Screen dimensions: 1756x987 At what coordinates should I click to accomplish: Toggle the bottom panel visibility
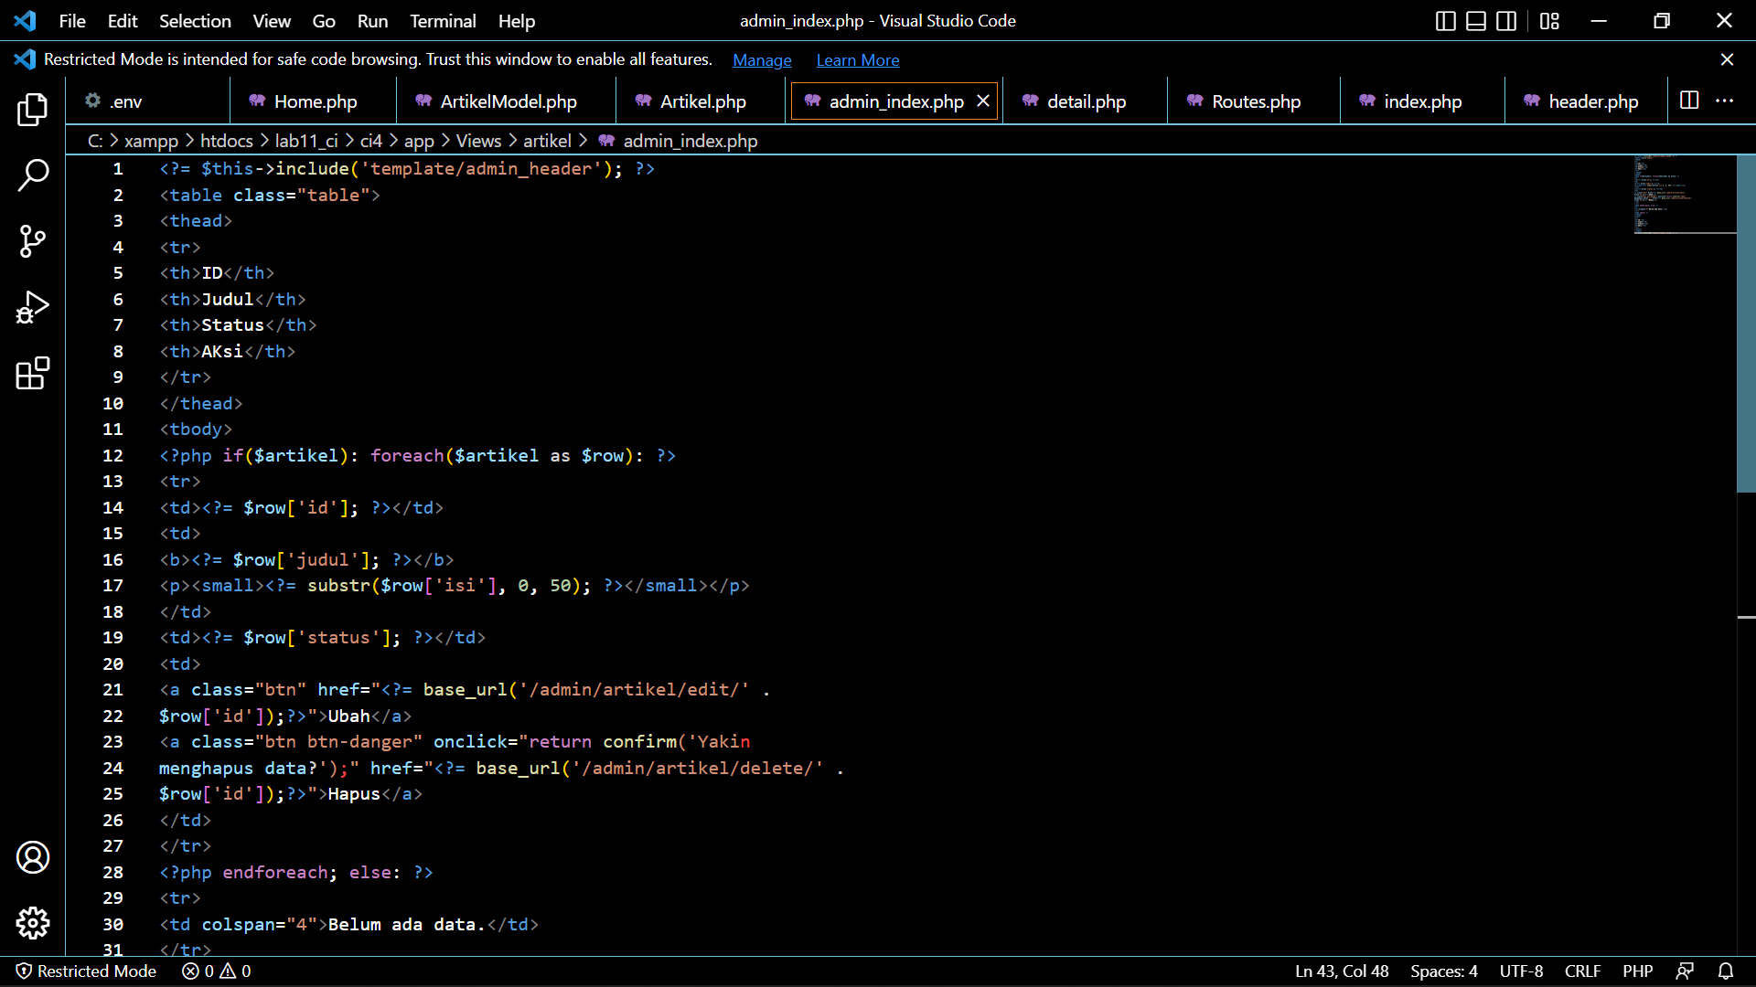click(1475, 20)
